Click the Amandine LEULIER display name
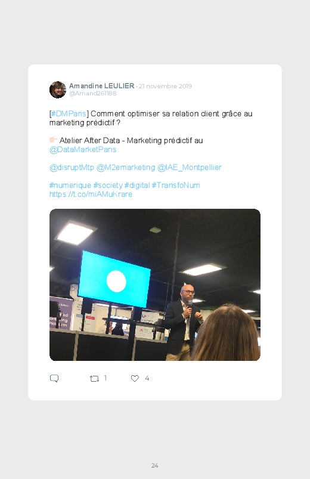 [x=102, y=86]
